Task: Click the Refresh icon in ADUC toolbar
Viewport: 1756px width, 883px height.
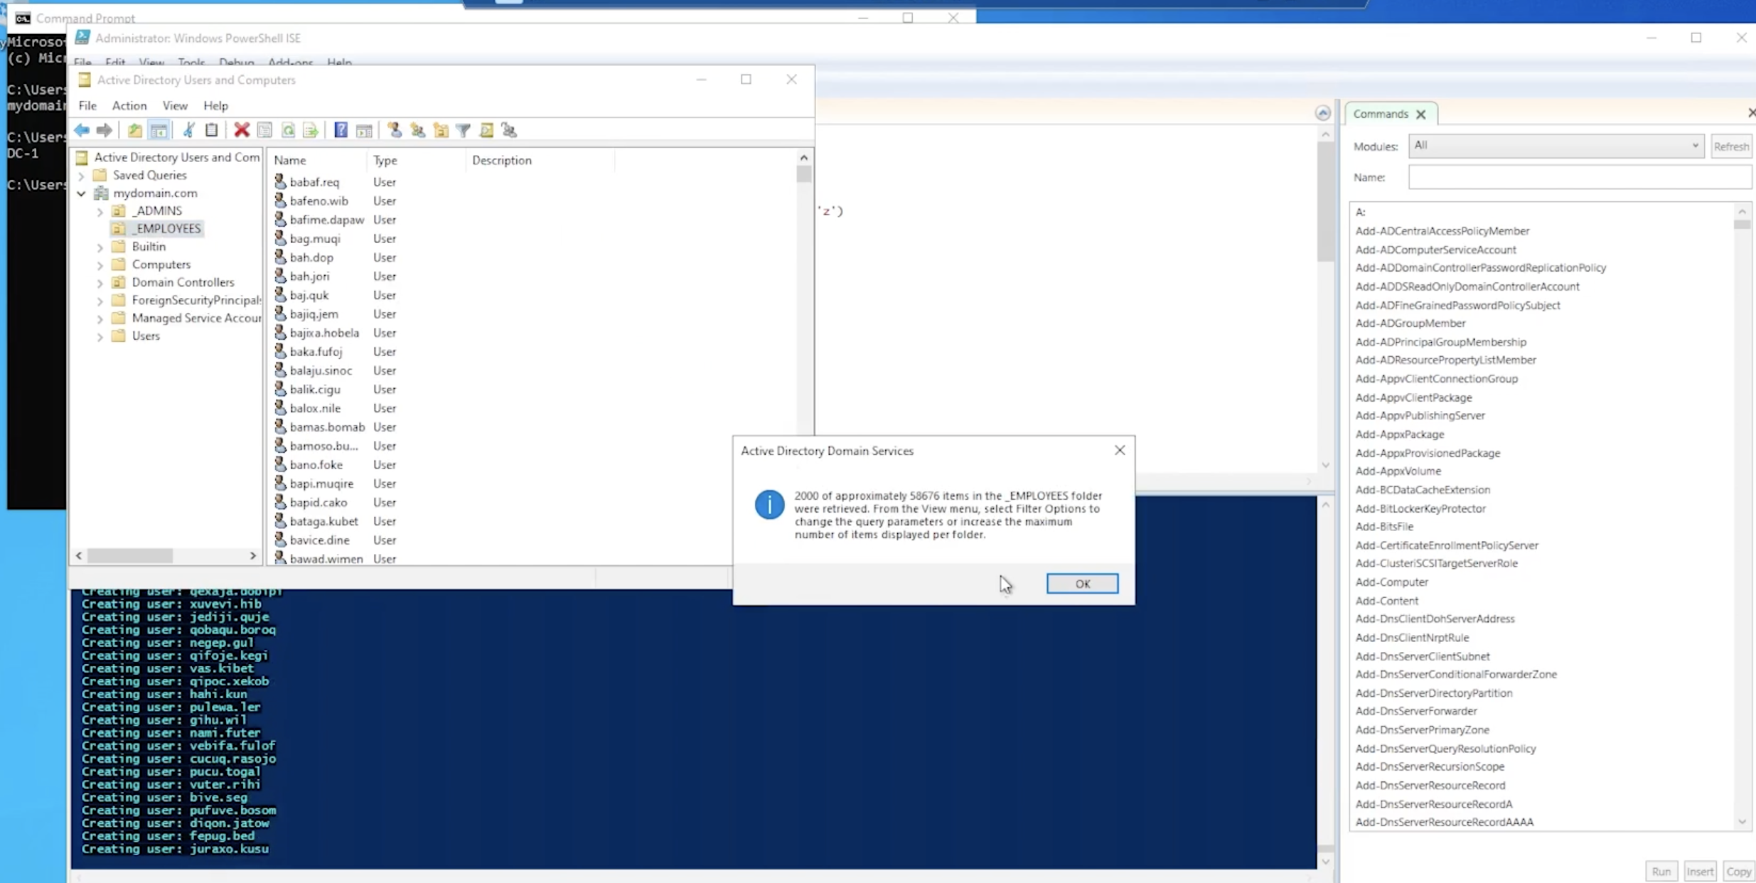Action: click(288, 130)
